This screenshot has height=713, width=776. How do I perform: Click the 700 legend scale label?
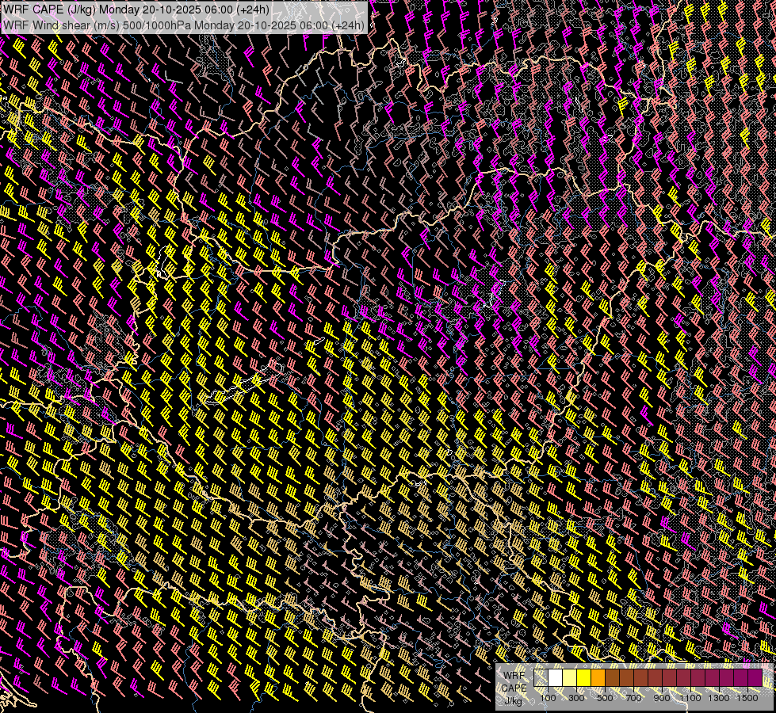pos(633,698)
